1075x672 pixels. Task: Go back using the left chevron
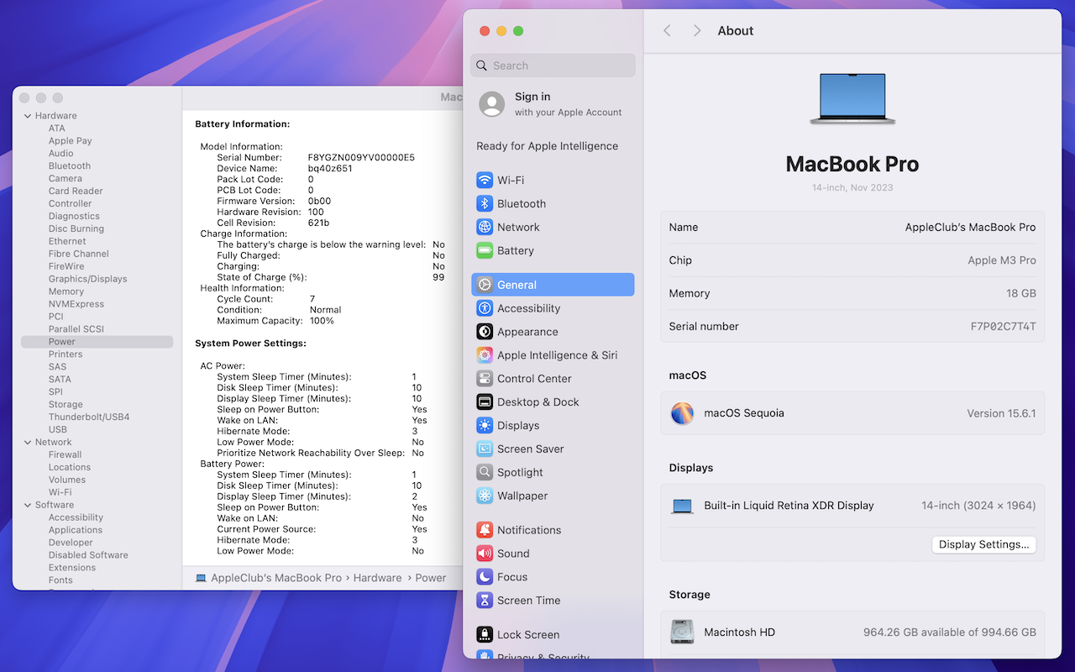pos(667,30)
